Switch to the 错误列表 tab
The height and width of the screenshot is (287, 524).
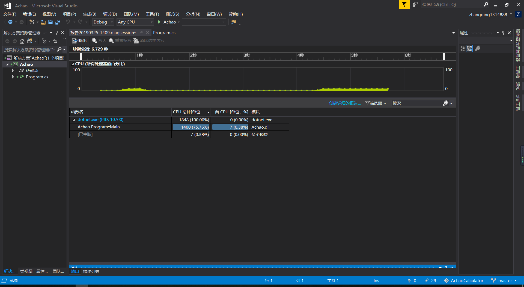tap(91, 271)
